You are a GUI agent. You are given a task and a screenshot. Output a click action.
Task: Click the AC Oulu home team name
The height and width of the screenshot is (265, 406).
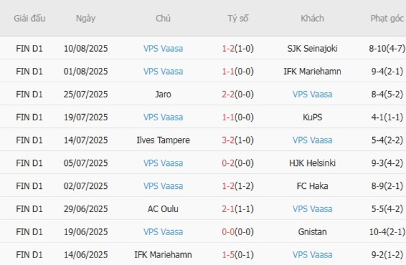[163, 209]
